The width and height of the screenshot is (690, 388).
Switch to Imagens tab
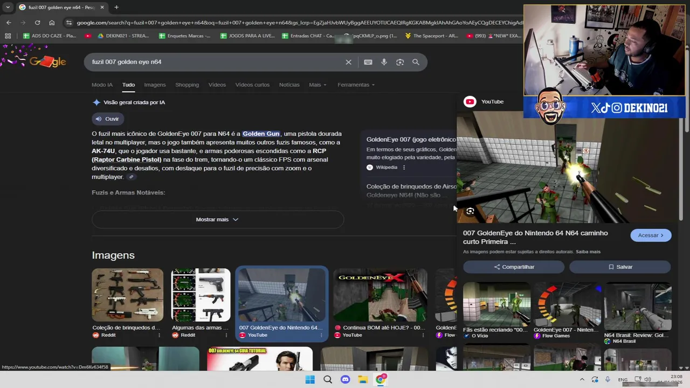(155, 85)
